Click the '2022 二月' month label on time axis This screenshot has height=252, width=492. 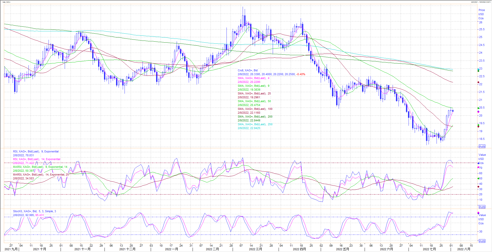pos(212,249)
